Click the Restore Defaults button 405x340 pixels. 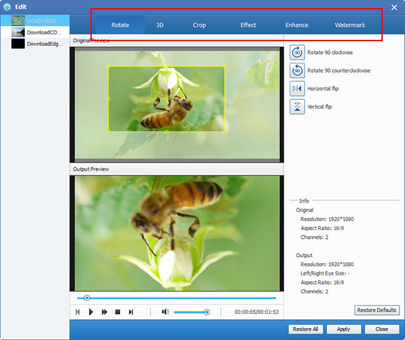[x=377, y=310]
